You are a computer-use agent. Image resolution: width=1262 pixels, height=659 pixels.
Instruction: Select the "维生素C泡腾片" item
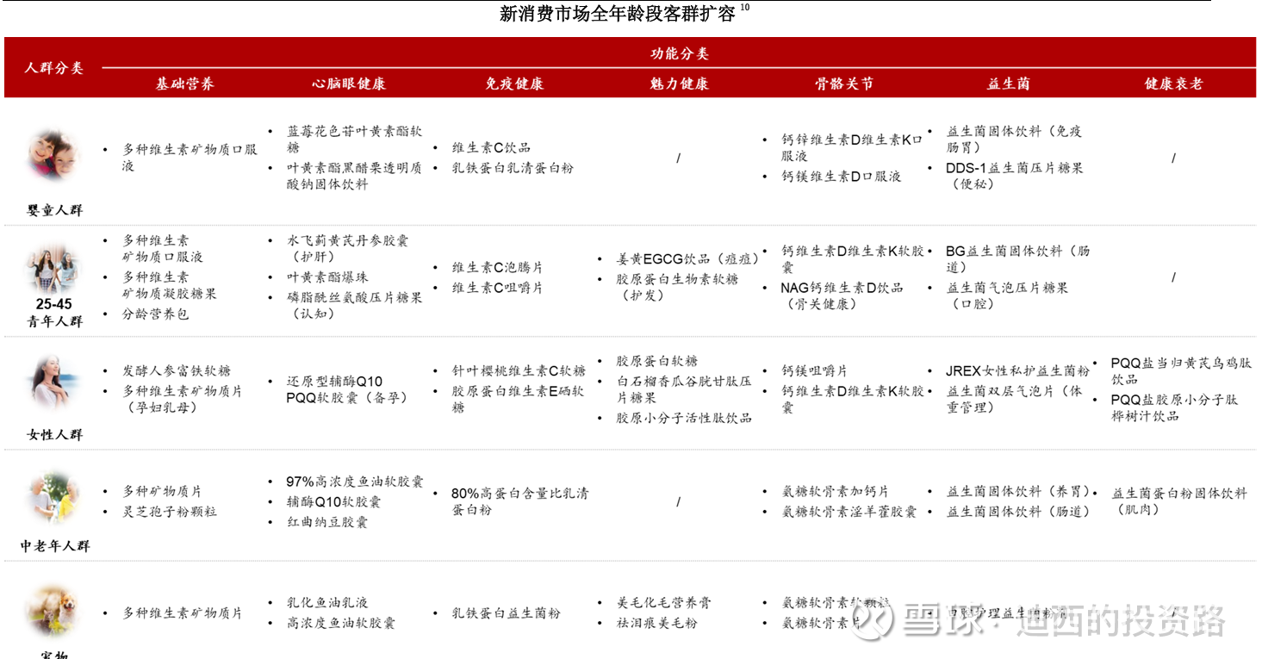pyautogui.click(x=498, y=268)
